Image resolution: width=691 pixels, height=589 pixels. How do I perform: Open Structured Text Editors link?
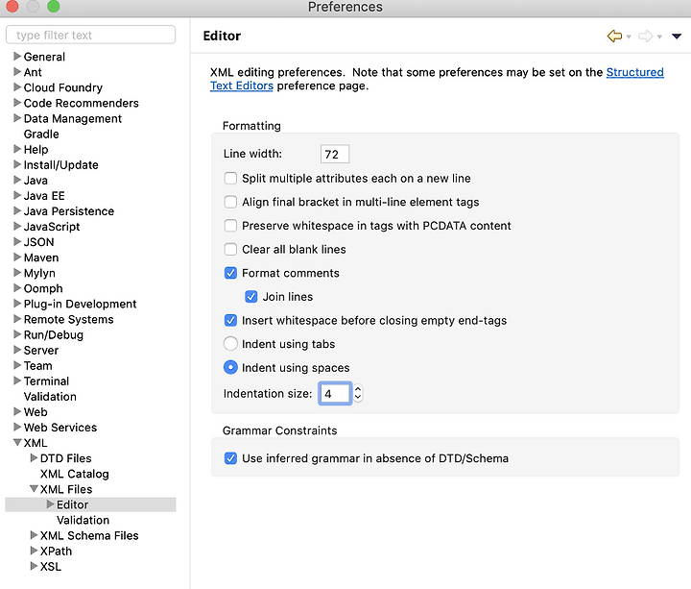pos(437,79)
